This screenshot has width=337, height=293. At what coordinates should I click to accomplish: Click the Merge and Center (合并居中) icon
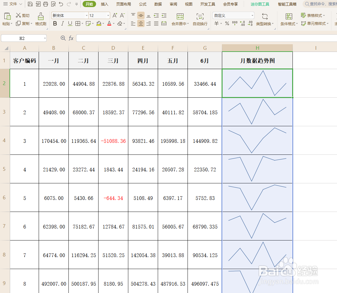(x=180, y=16)
